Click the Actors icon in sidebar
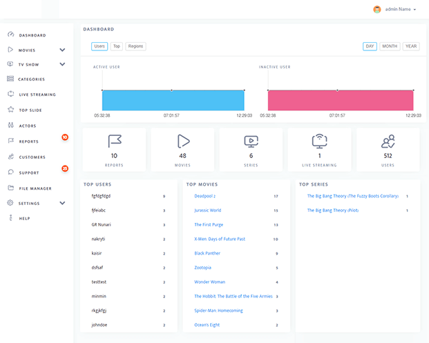429x343 pixels. [x=10, y=126]
